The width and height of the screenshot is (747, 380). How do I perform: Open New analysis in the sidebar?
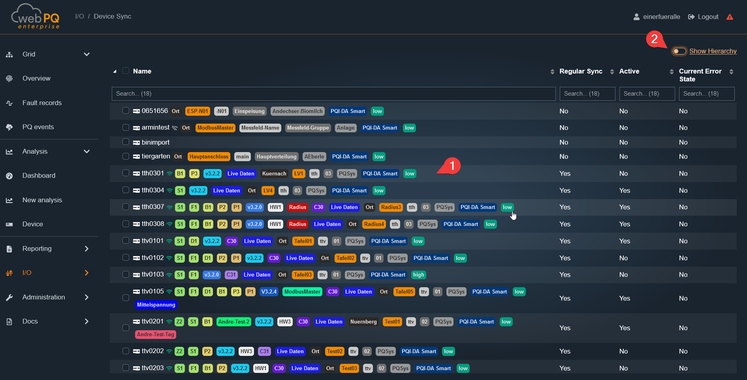click(x=42, y=200)
